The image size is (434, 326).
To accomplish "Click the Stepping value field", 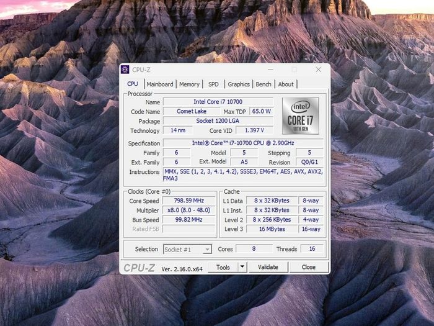I will pyautogui.click(x=309, y=153).
